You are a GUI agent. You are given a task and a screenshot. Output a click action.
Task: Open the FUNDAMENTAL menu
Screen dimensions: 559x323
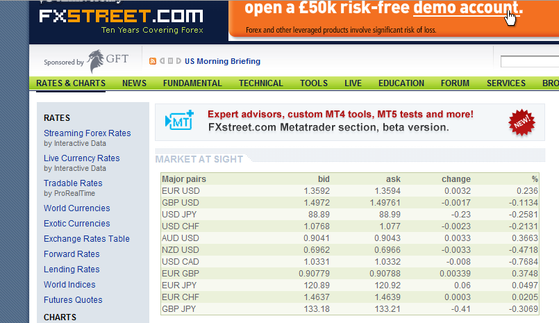(x=192, y=83)
